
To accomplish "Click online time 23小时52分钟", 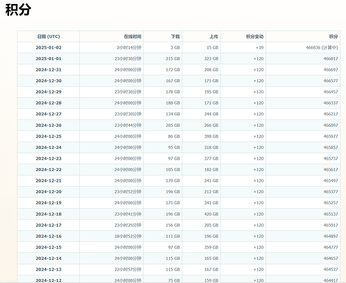I will click(x=128, y=191).
